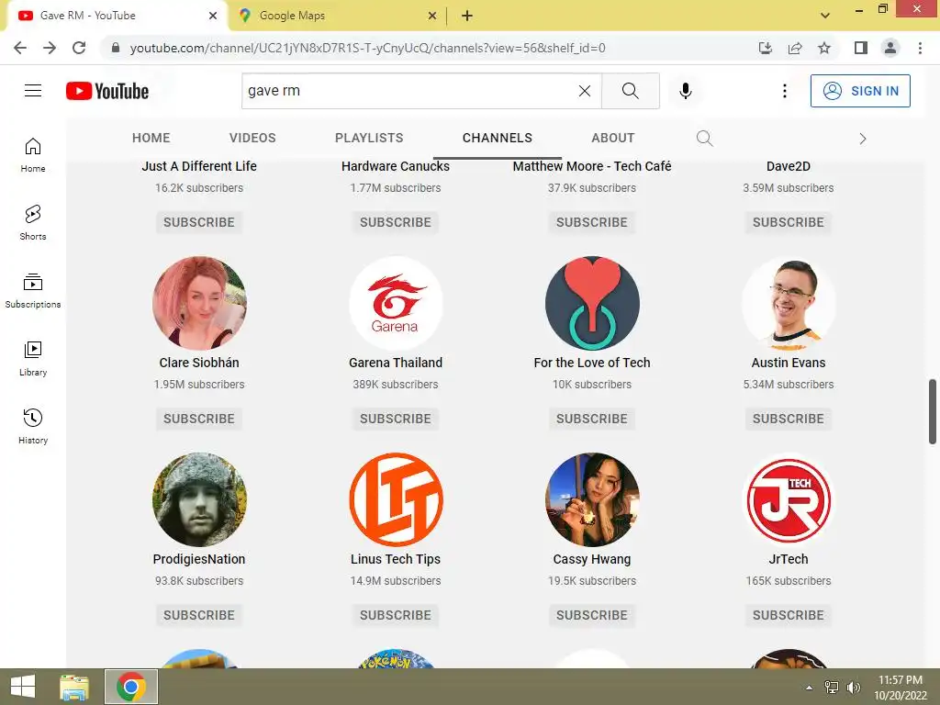Switch to the PLAYLISTS channel tab
The image size is (940, 705).
pos(369,138)
